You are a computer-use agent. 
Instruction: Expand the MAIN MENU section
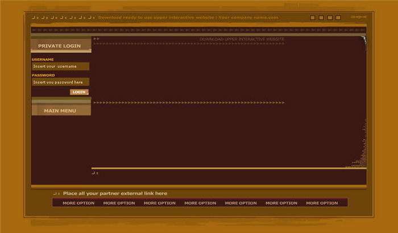click(x=60, y=111)
